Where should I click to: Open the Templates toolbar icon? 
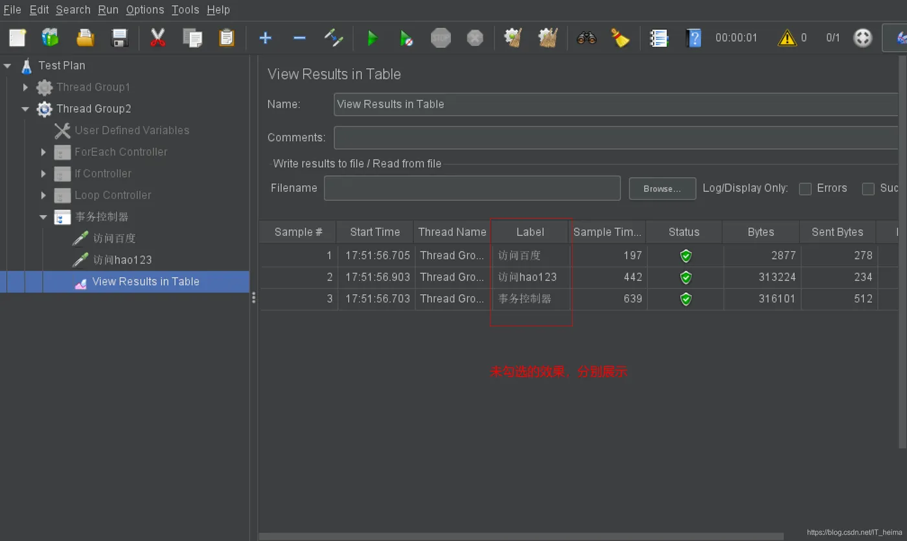[51, 38]
